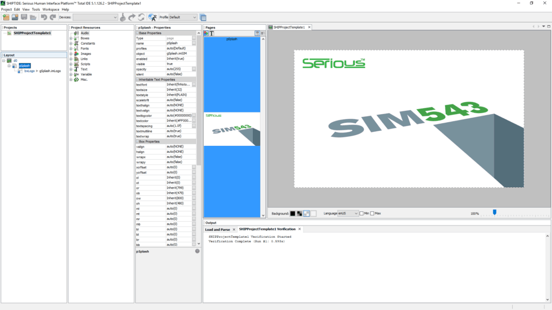This screenshot has height=310, width=552.
Task: Open the Profile Default dropdown
Action: pos(183,17)
